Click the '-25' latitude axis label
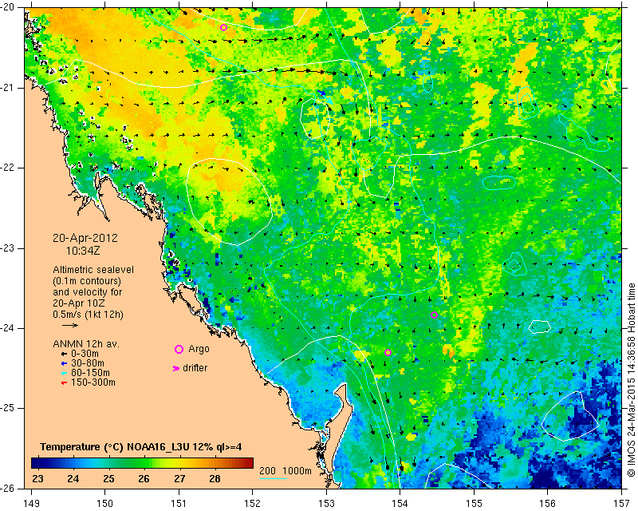This screenshot has height=511, width=638. point(9,408)
